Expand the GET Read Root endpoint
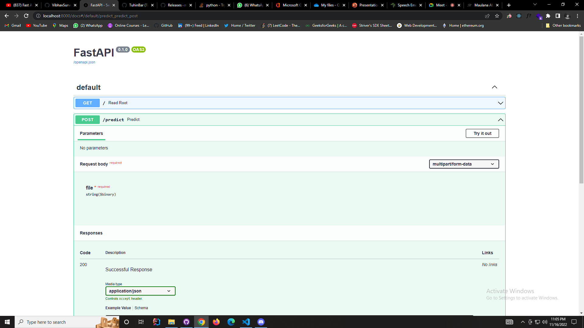The image size is (584, 328). click(x=501, y=103)
